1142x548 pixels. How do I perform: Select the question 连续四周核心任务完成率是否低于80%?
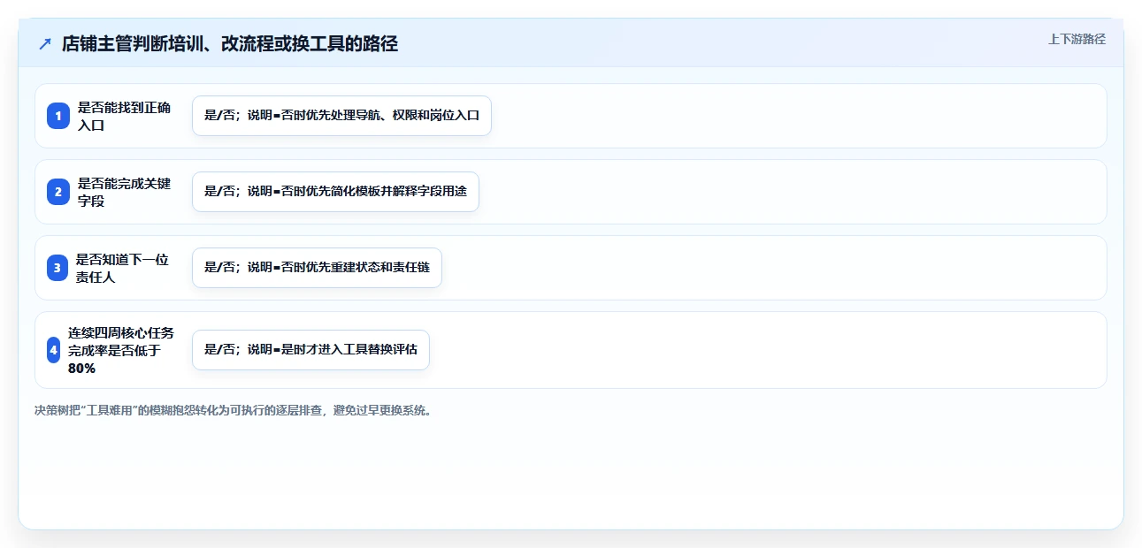pyautogui.click(x=121, y=350)
